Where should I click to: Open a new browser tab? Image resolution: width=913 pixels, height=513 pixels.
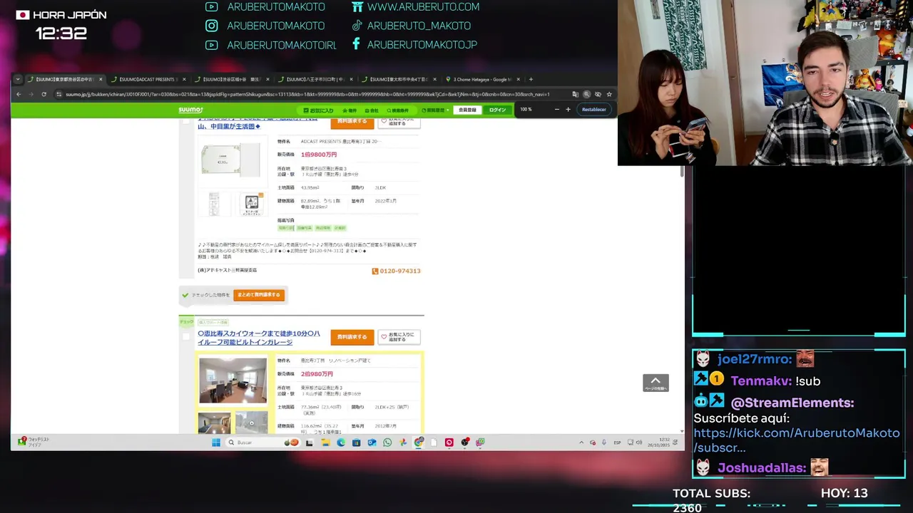(531, 79)
